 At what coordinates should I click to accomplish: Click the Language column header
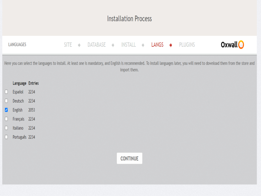[x=19, y=83]
